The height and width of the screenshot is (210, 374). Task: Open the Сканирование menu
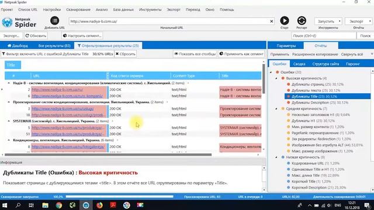coord(78,9)
